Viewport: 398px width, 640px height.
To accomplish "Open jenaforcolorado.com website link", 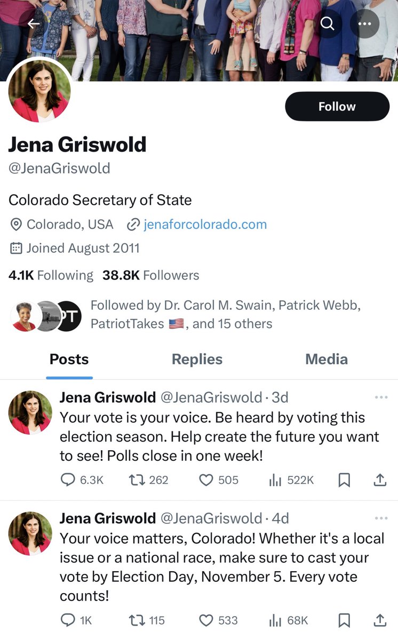I will pos(205,225).
